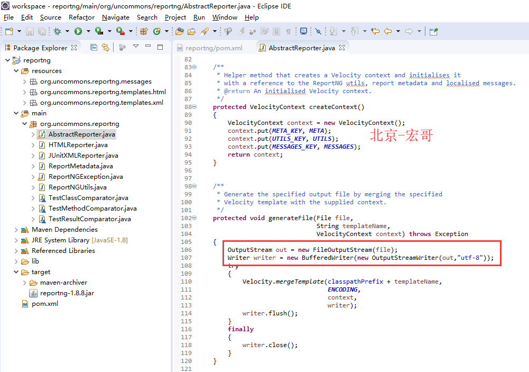Viewport: 529px width, 372px height.
Task: Toggle Block Selection Mode icon
Action: pos(276,31)
